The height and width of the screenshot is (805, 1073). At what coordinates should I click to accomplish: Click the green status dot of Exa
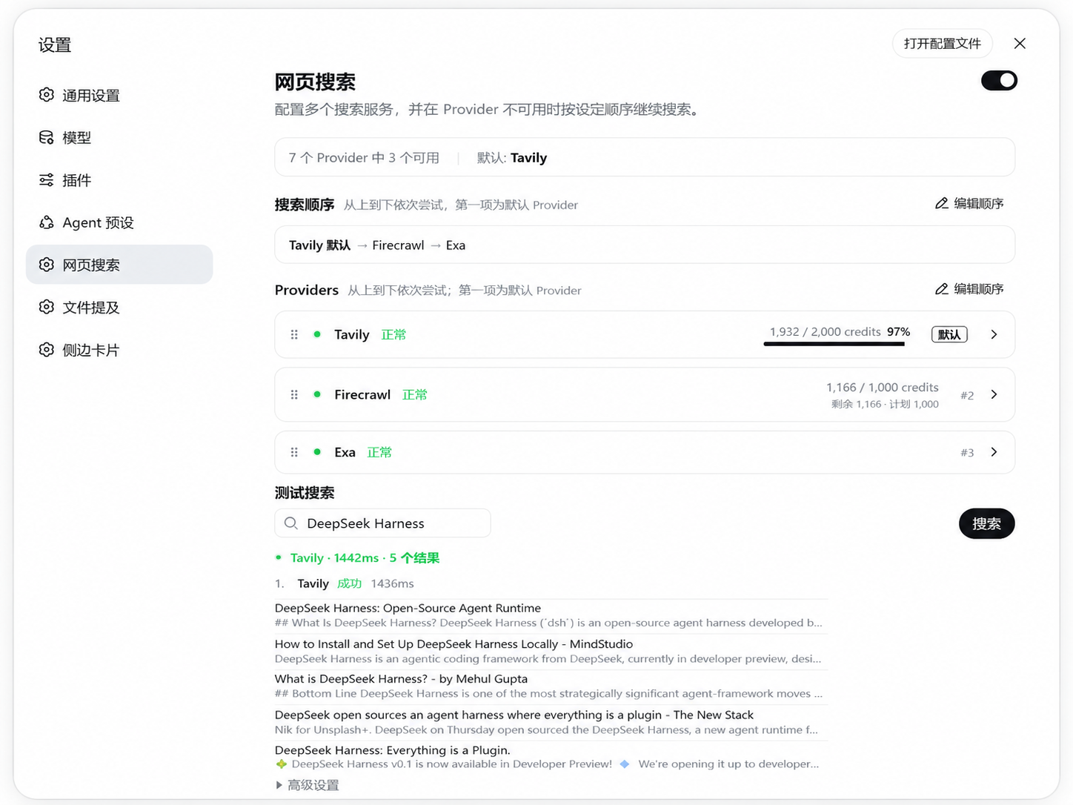pos(317,452)
